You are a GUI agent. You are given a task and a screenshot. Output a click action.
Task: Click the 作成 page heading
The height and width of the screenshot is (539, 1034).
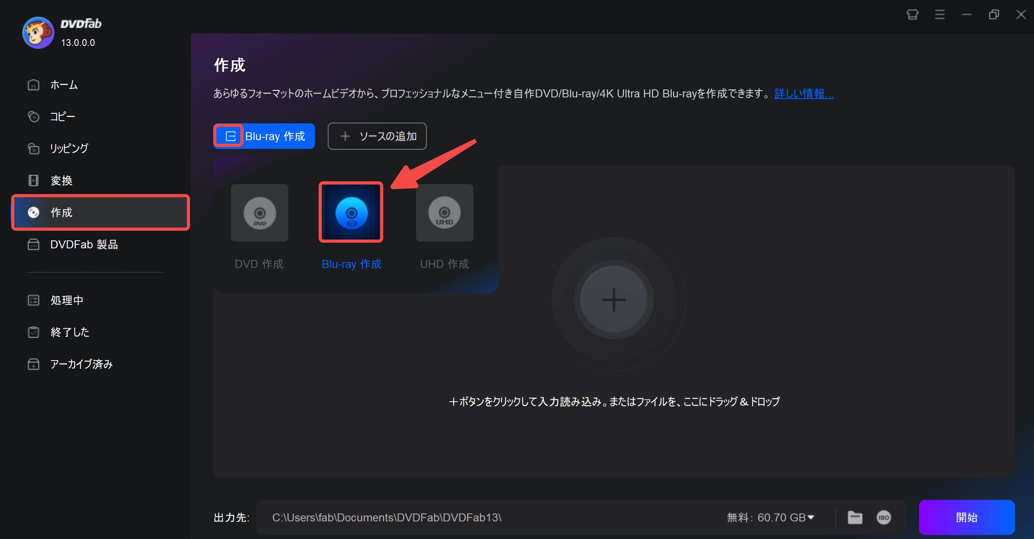click(x=229, y=65)
